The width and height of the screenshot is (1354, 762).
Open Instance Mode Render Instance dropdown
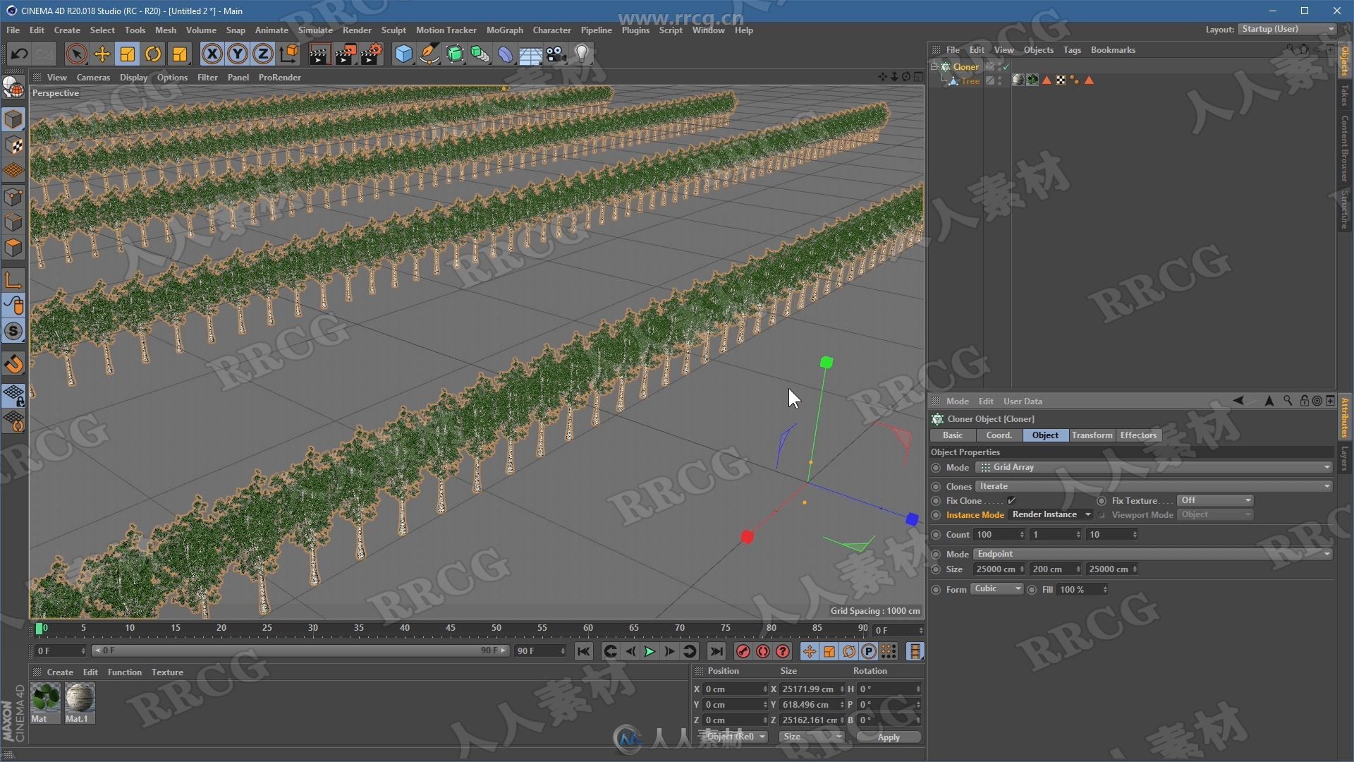[x=1051, y=515]
